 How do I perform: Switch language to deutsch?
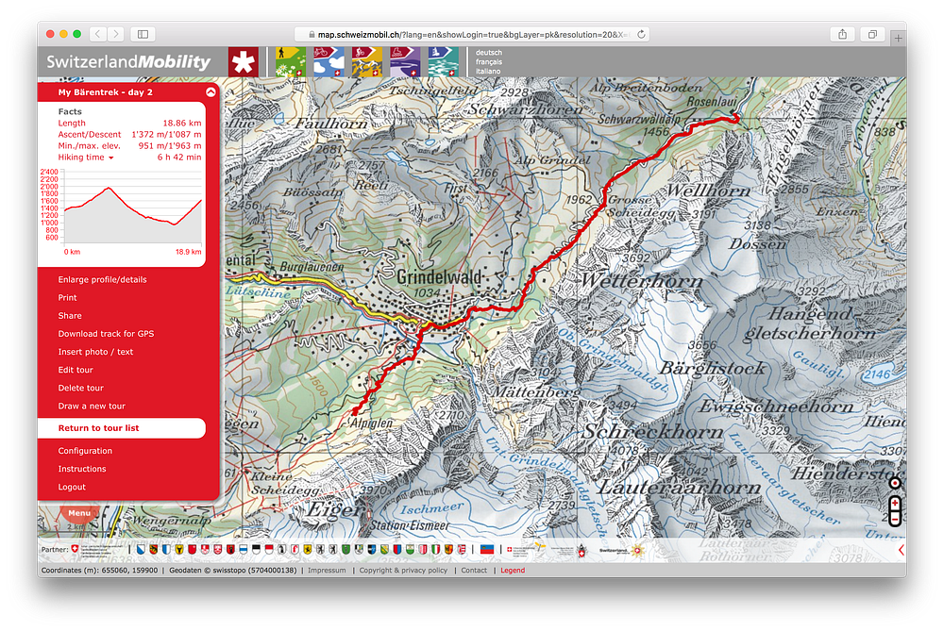489,52
